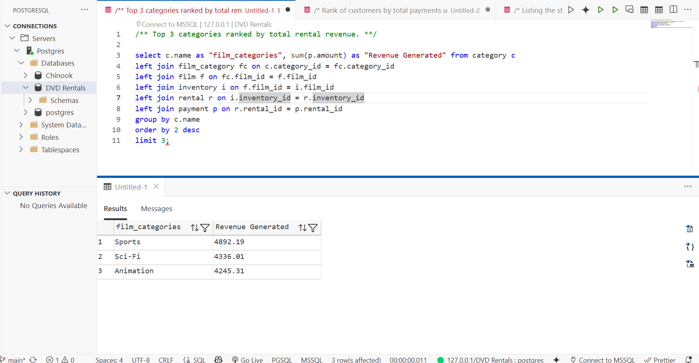Click the 4336.01 revenue cell
Viewport: 699px width, 363px height.
point(267,257)
